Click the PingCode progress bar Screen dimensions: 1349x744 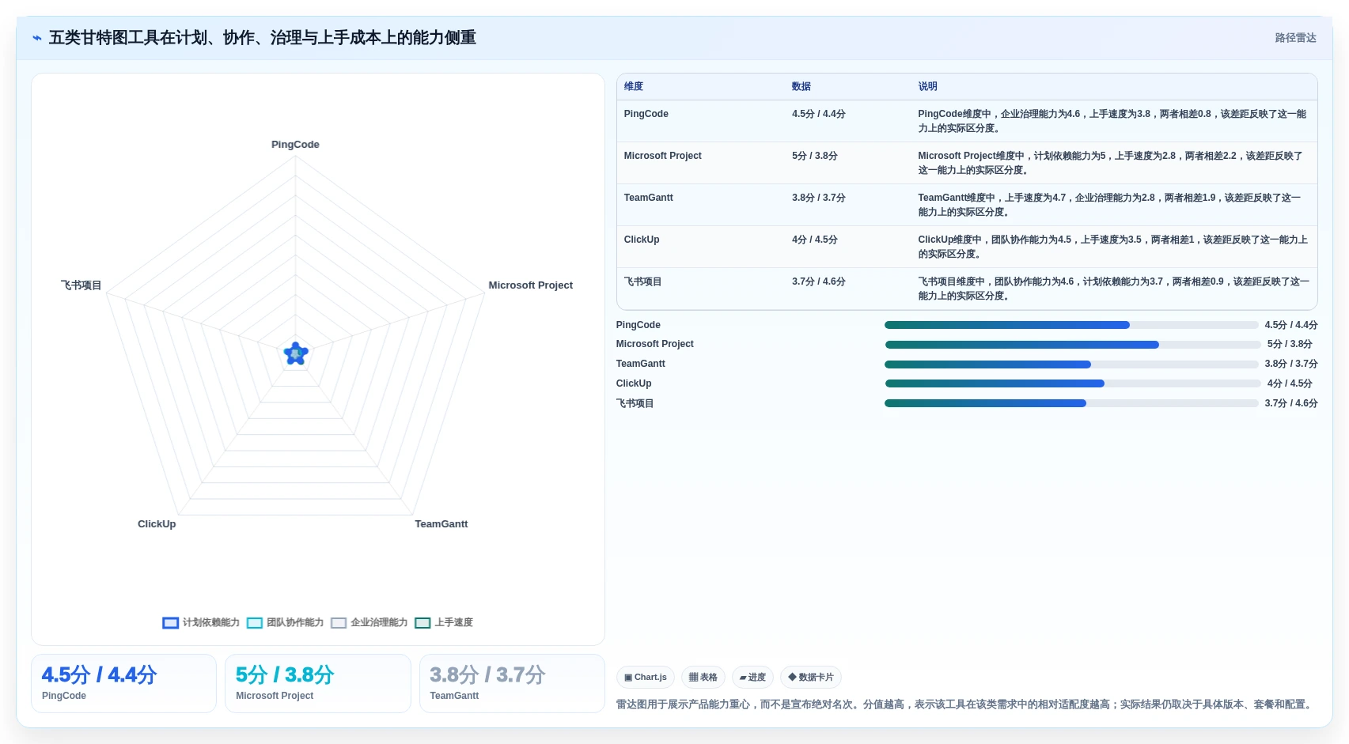coord(1071,325)
